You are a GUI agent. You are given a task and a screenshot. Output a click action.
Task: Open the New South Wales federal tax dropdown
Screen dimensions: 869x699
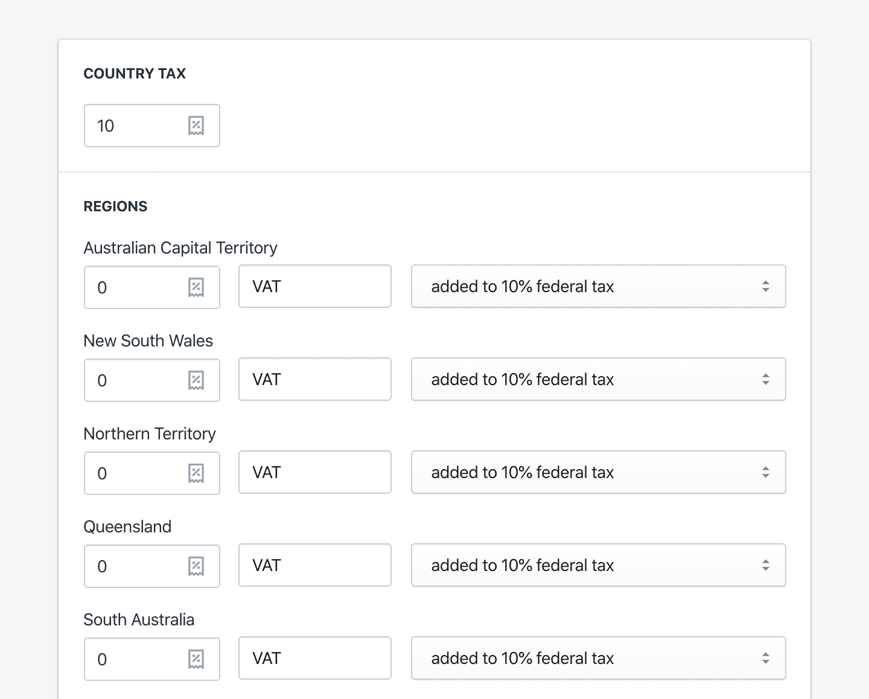(x=598, y=379)
